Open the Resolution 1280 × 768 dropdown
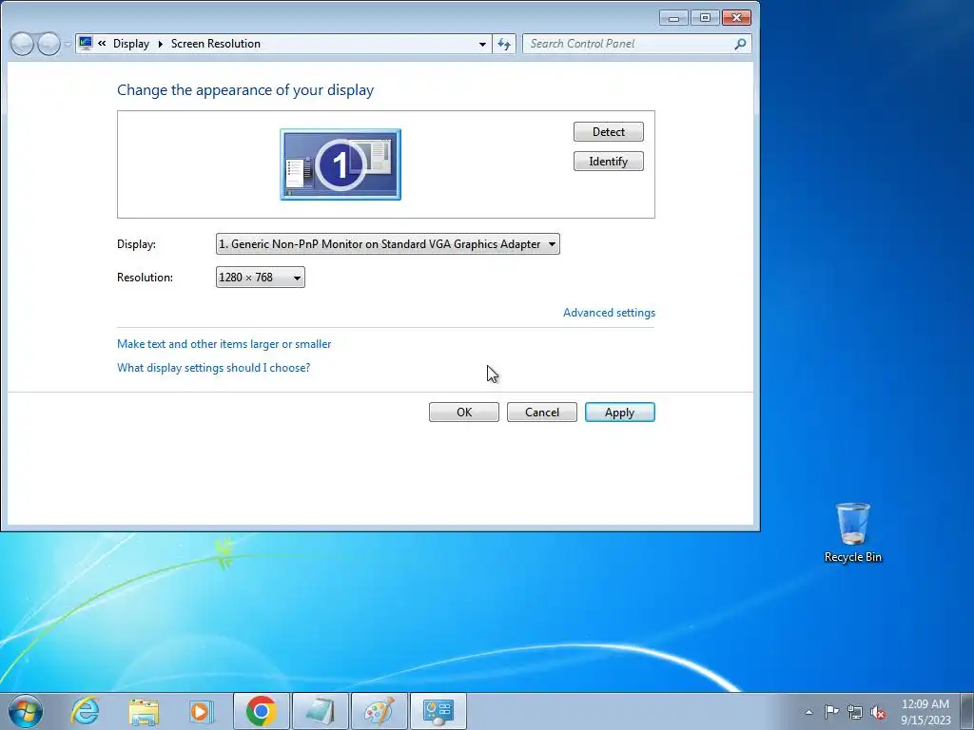 [x=261, y=278]
